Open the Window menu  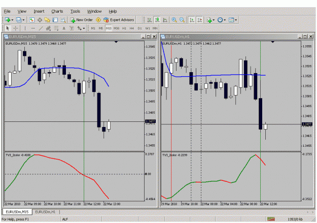[x=94, y=11]
